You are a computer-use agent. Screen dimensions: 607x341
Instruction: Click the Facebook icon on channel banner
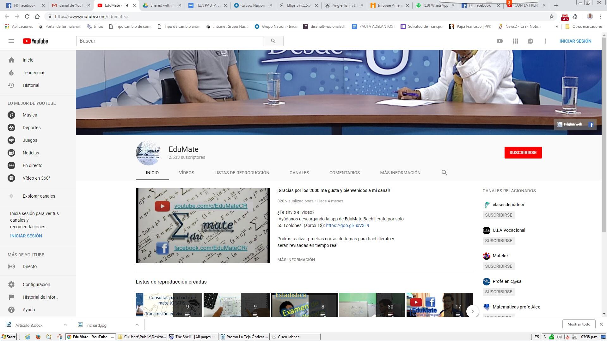591,124
